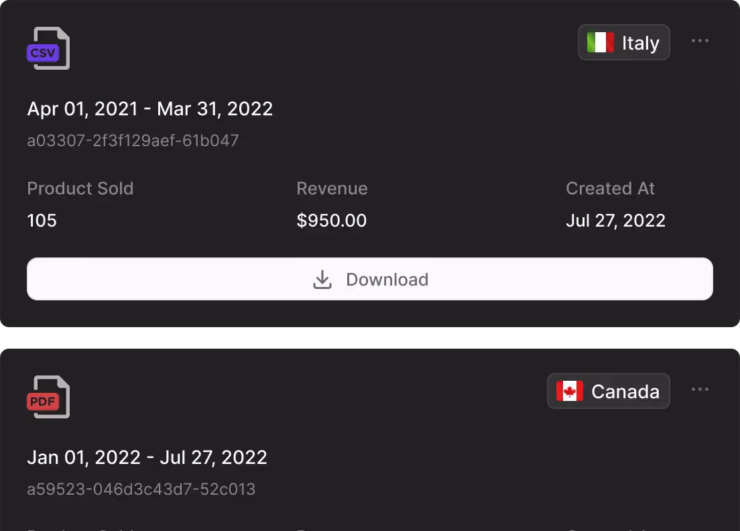Image resolution: width=740 pixels, height=531 pixels.
Task: Click the Product Sold label
Action: coord(80,188)
